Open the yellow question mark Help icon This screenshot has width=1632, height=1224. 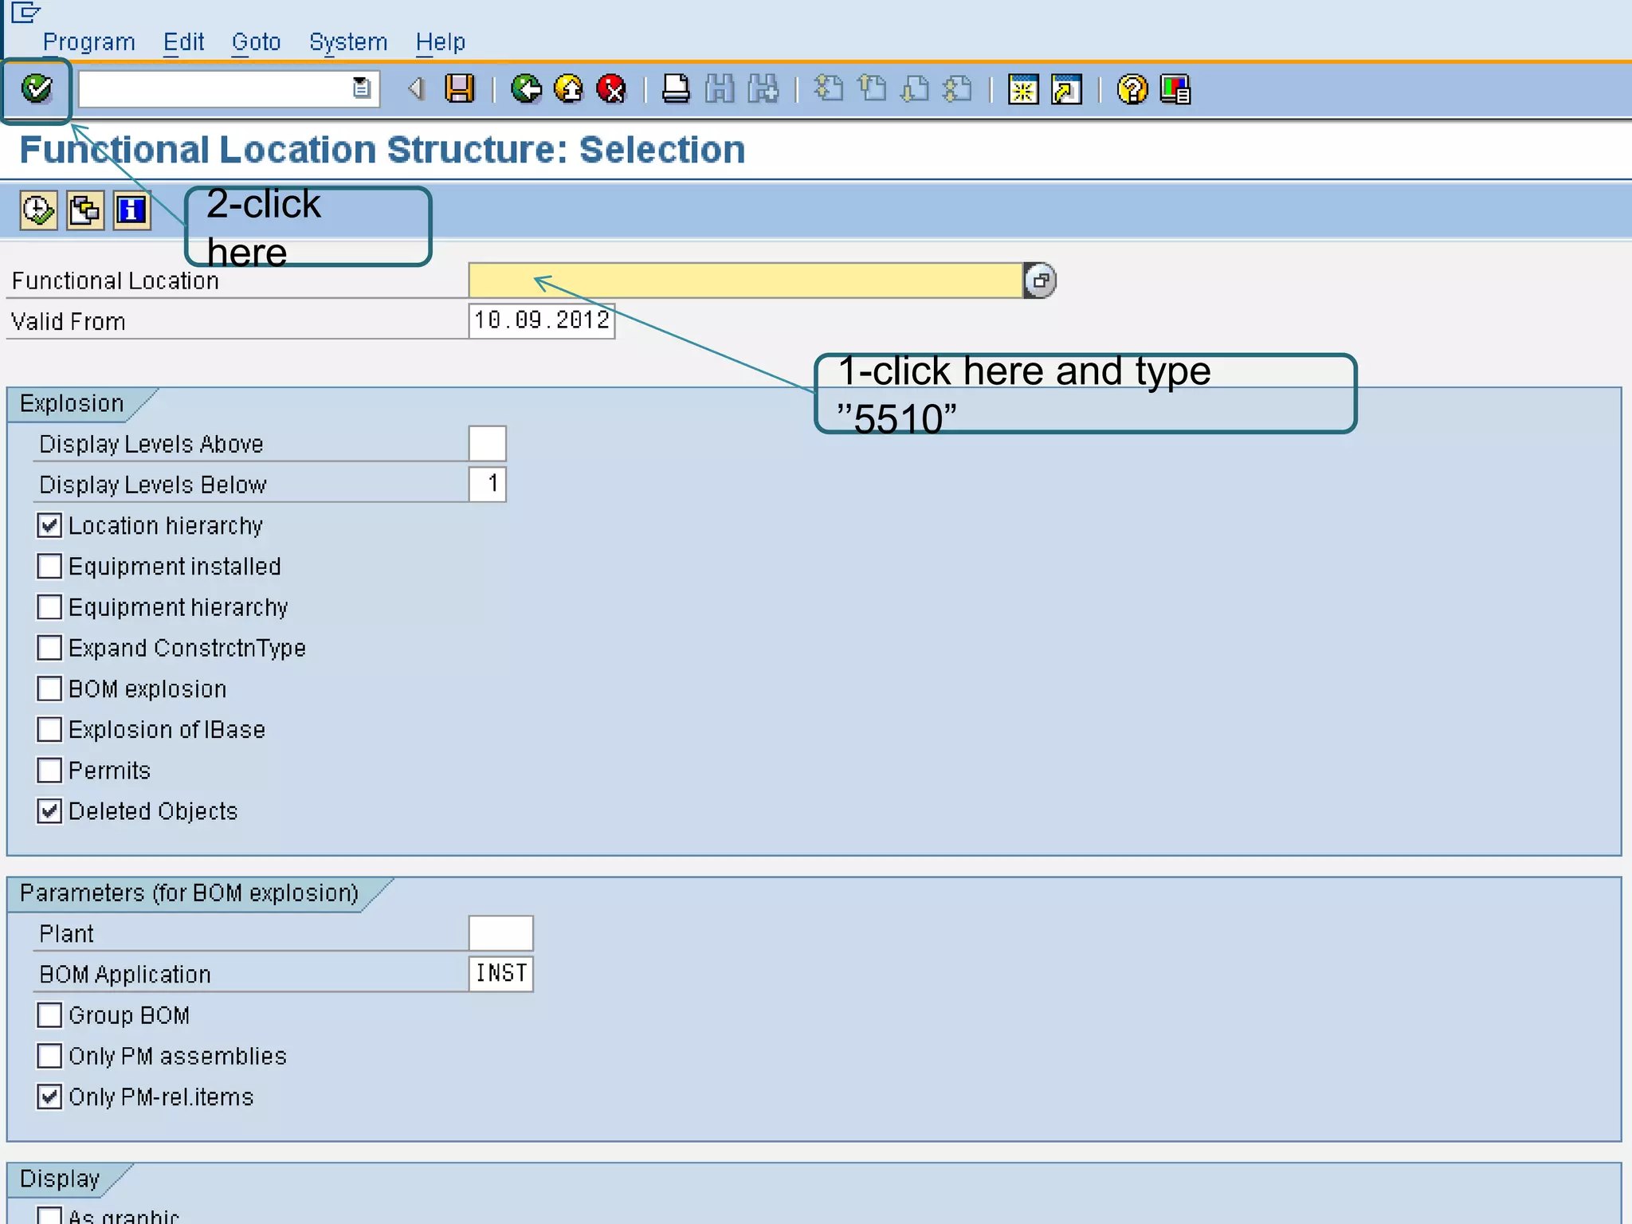click(1132, 89)
